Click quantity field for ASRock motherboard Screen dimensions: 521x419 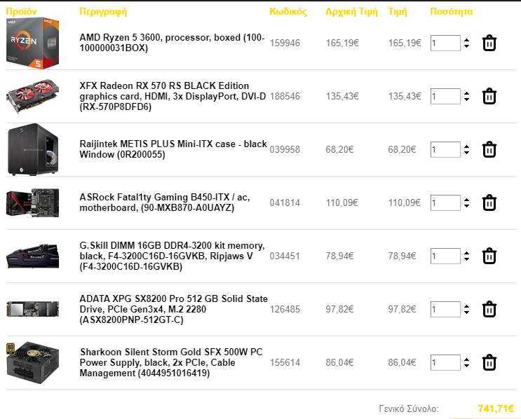[445, 203]
